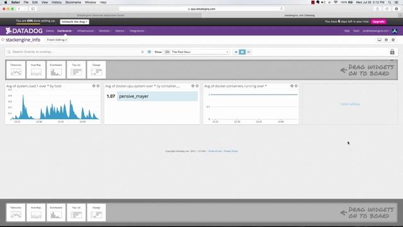This screenshot has height=227, width=403.
Task: Click the Finish Editing button
Action: [57, 40]
